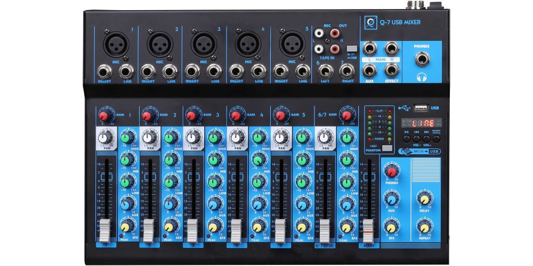Click the channel 5 yellow EFX knob
Screen dimensions: 533x266
(x=302, y=227)
